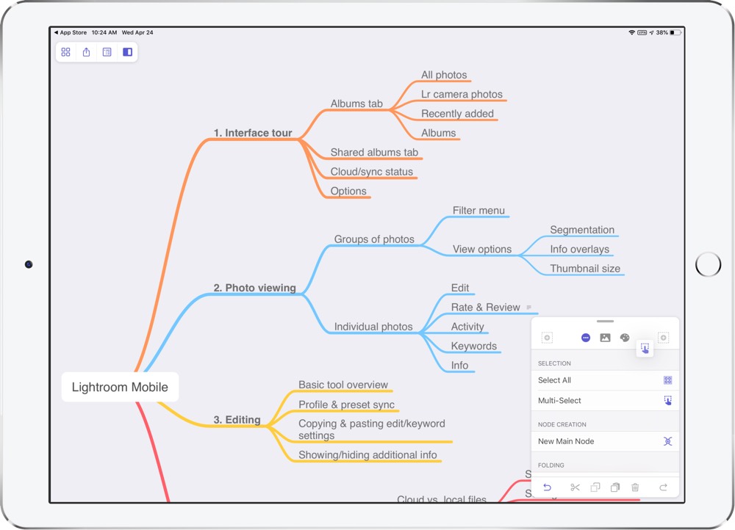
Task: Select the Groups of photos node
Action: [374, 239]
